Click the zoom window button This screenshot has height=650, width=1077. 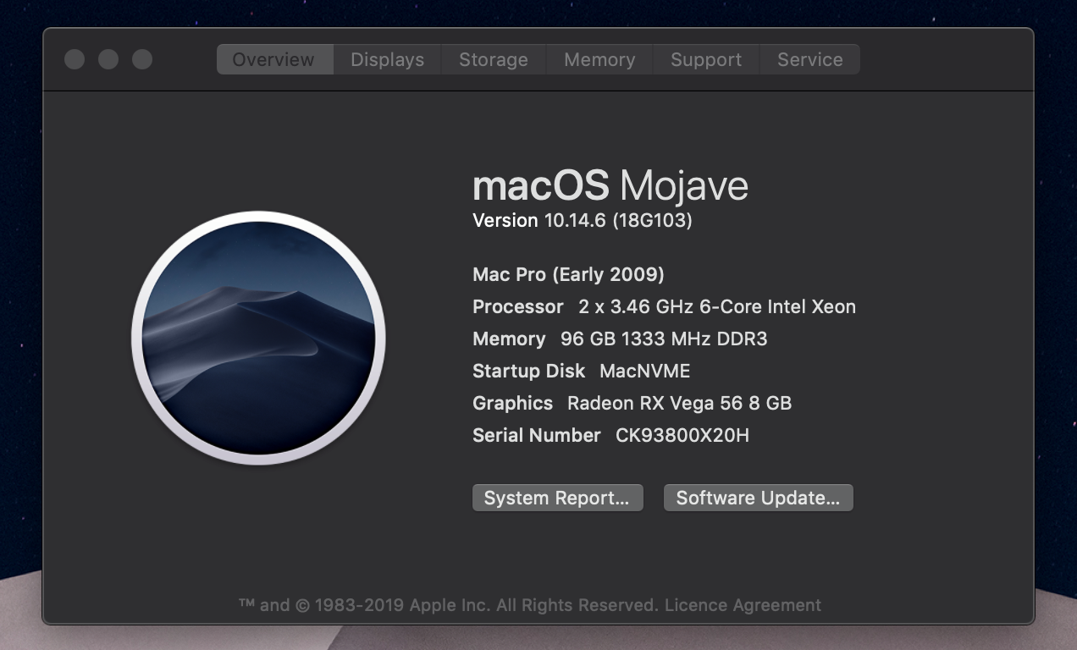point(142,59)
